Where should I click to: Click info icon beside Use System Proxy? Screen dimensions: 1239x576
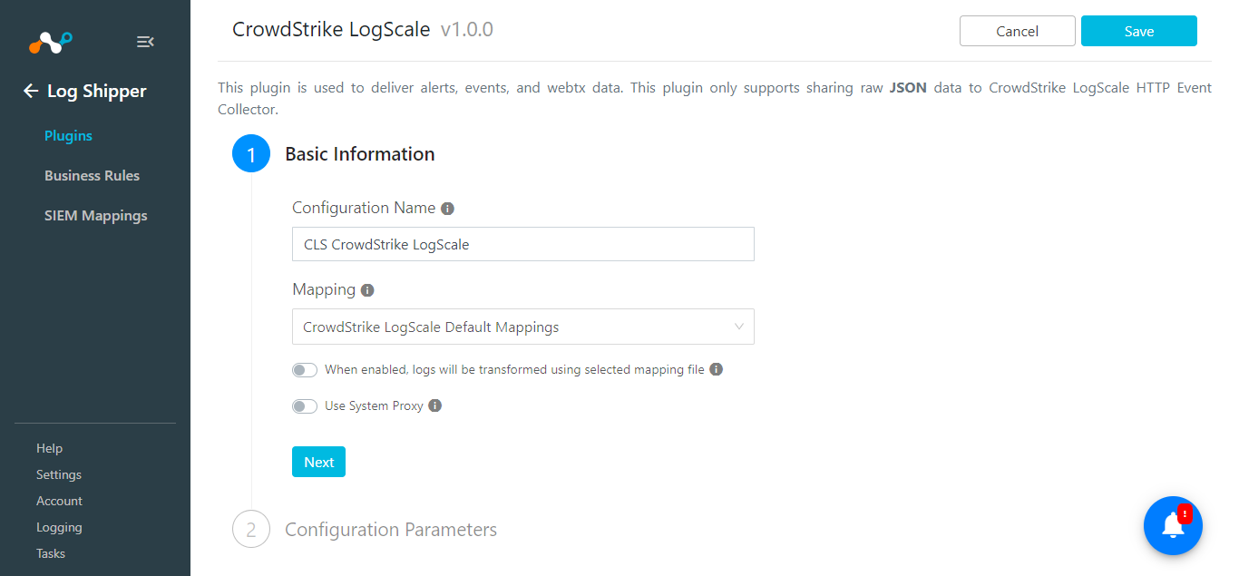click(x=434, y=405)
